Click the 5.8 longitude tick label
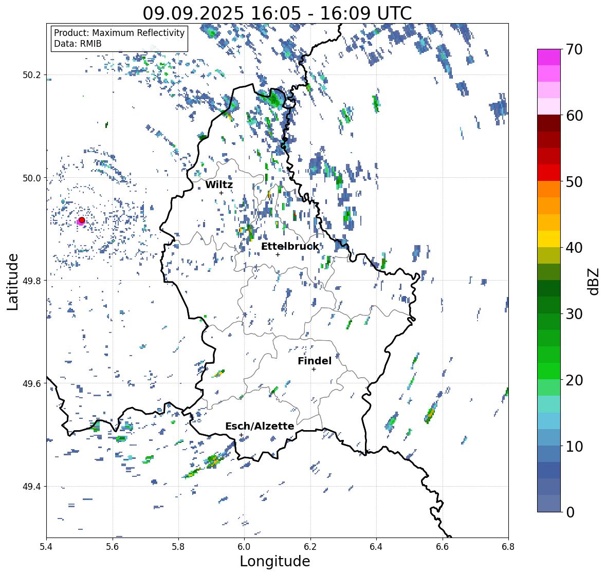The width and height of the screenshot is (606, 574). [x=178, y=546]
